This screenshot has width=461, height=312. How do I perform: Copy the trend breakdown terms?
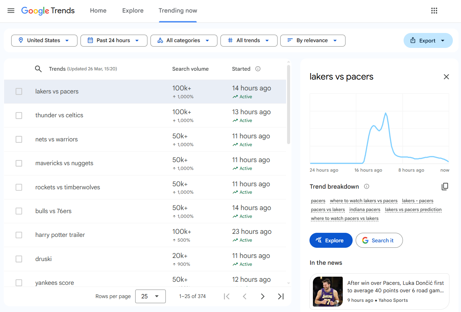click(445, 187)
